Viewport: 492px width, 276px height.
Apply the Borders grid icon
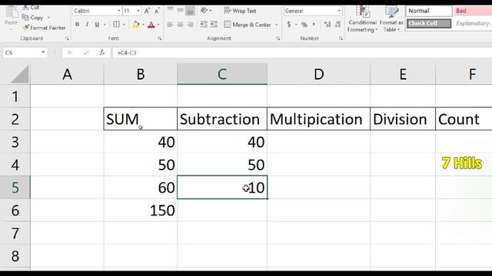116,25
